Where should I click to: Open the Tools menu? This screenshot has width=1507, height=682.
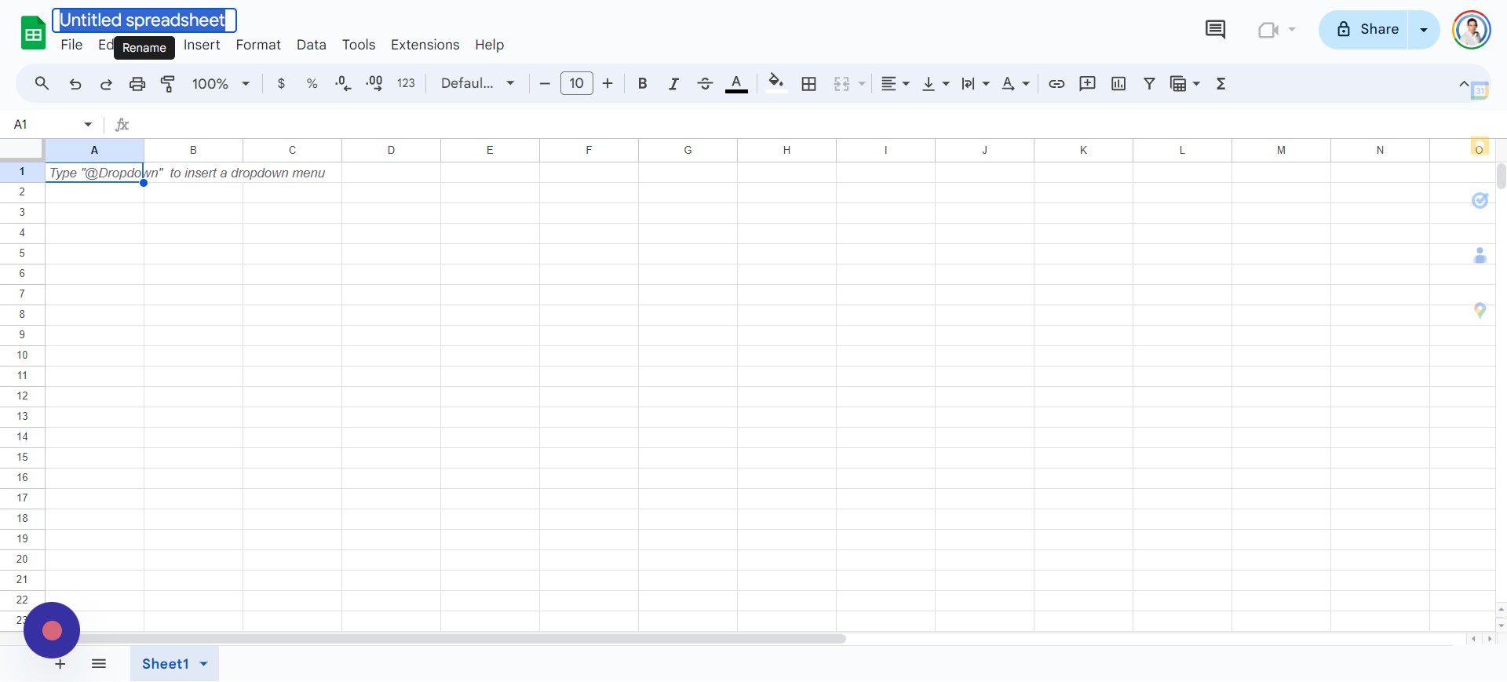click(x=359, y=45)
